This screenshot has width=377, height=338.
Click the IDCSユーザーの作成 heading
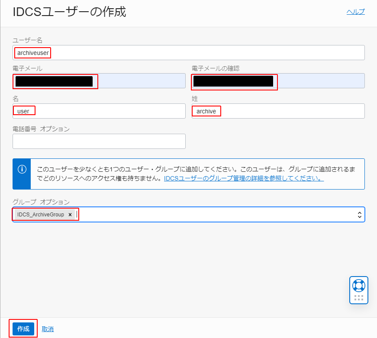point(69,12)
